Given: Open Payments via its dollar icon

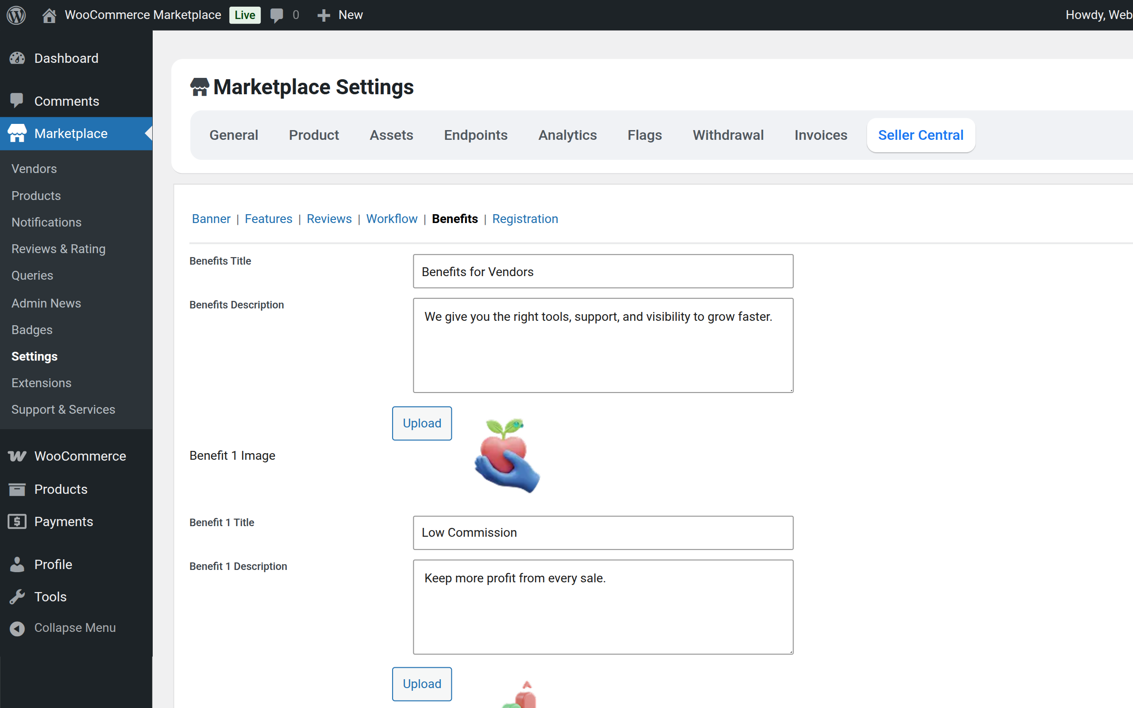Looking at the screenshot, I should pos(17,521).
